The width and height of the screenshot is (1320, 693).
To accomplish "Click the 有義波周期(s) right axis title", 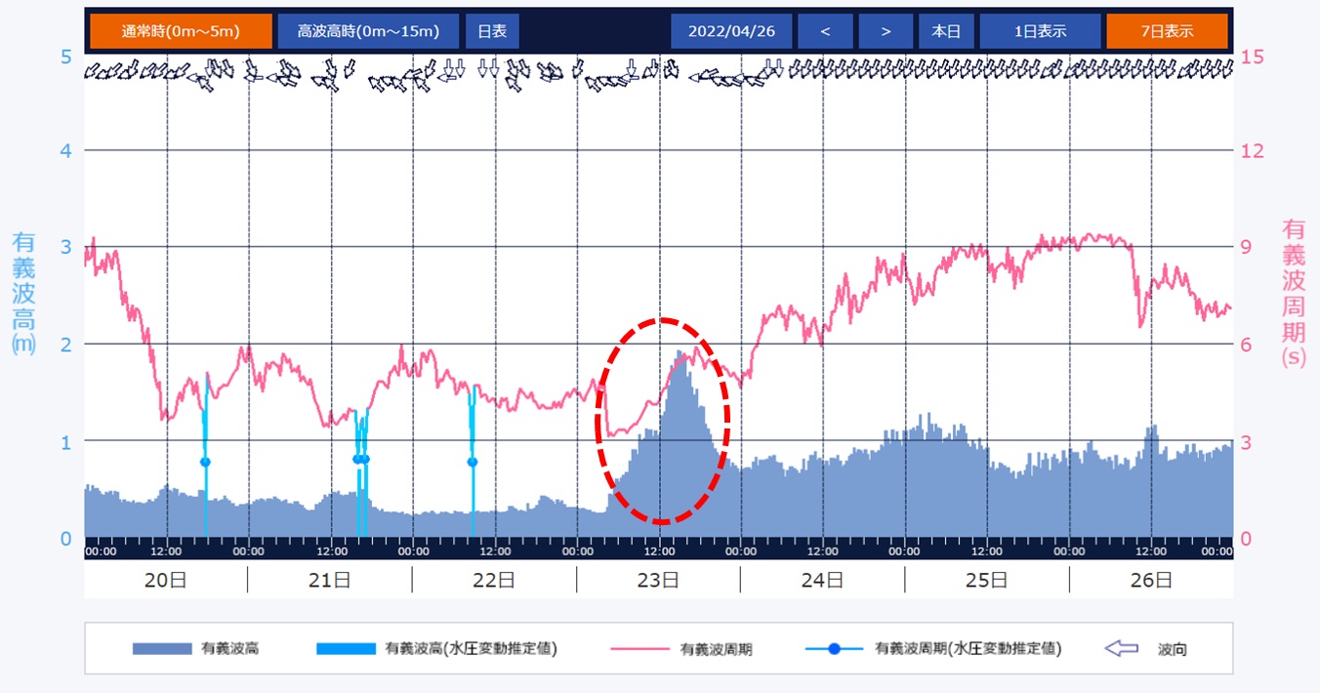I will [x=1294, y=293].
